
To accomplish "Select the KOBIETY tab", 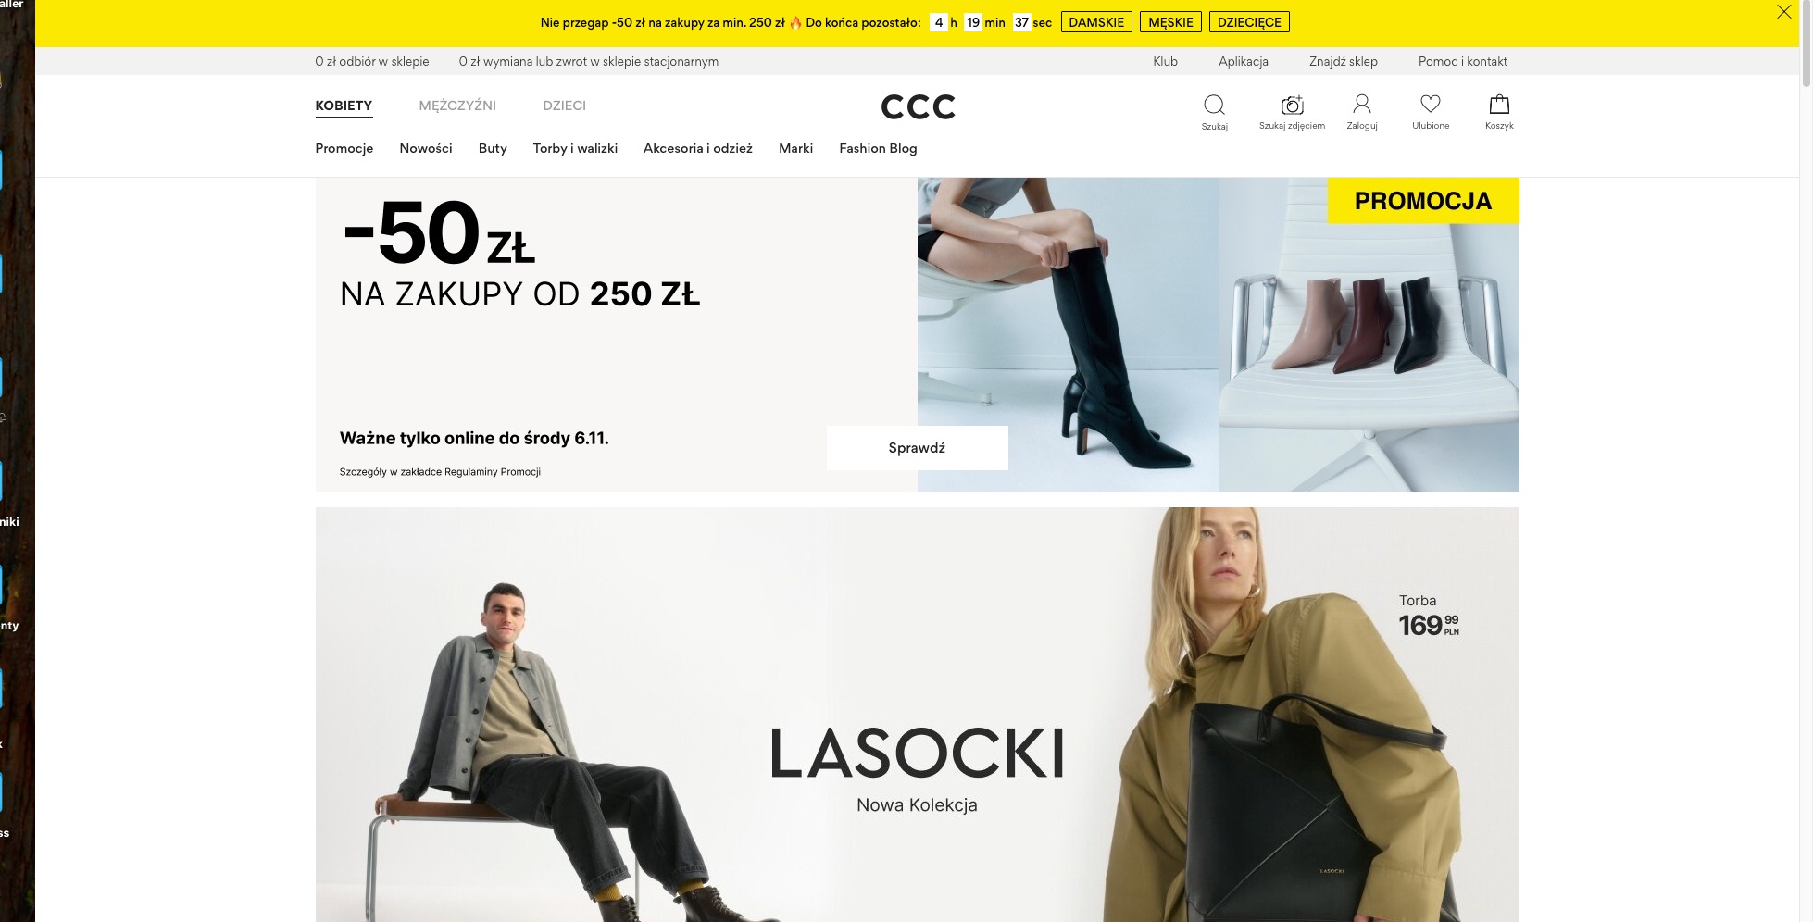I will tap(344, 106).
